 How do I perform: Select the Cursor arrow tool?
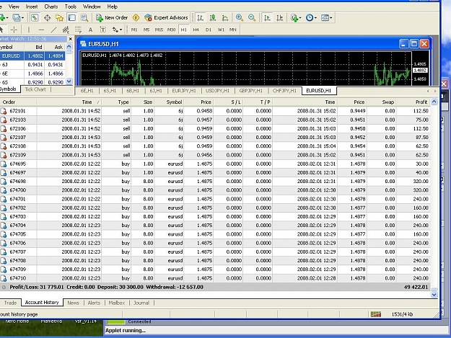point(1,30)
